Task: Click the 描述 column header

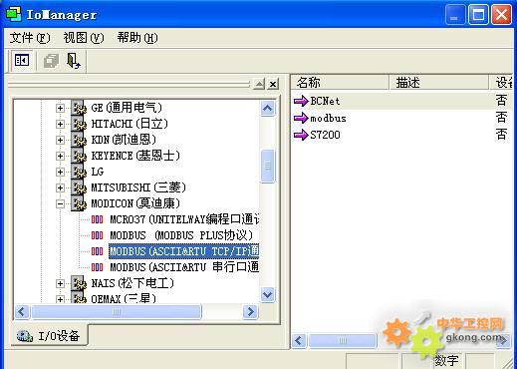Action: pyautogui.click(x=438, y=83)
